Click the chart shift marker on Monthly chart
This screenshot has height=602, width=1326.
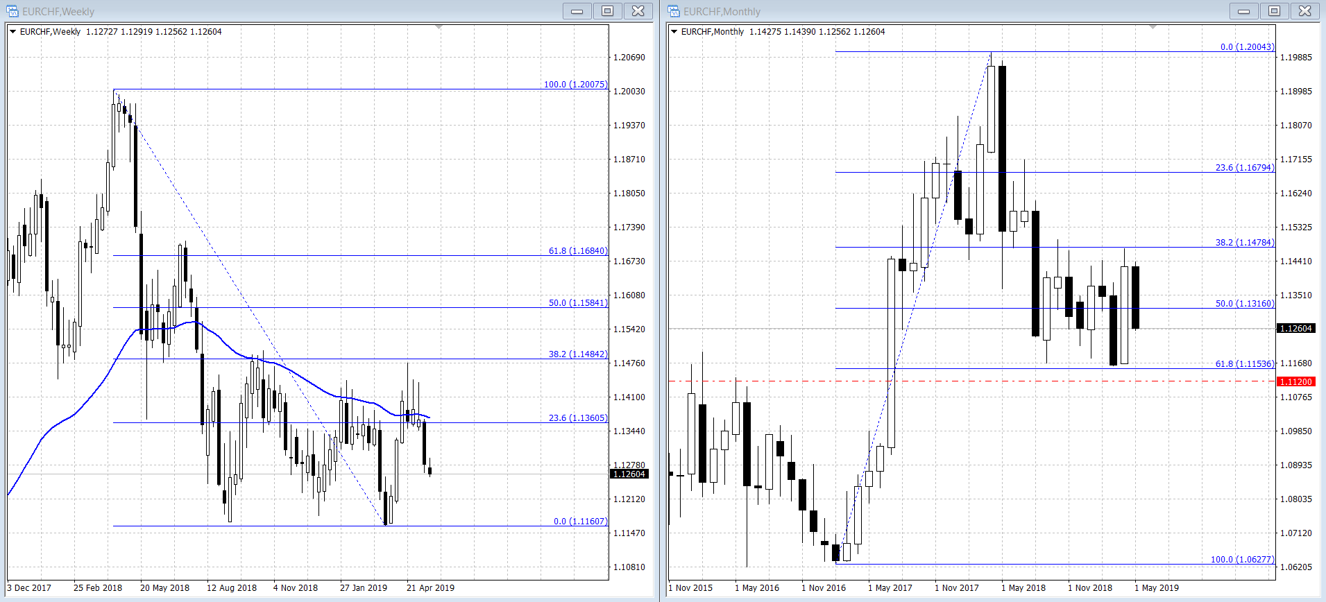pyautogui.click(x=1153, y=27)
